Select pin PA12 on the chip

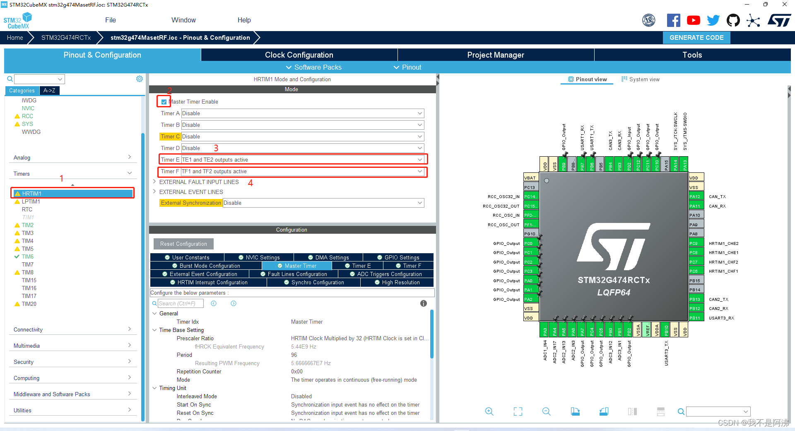coord(696,197)
